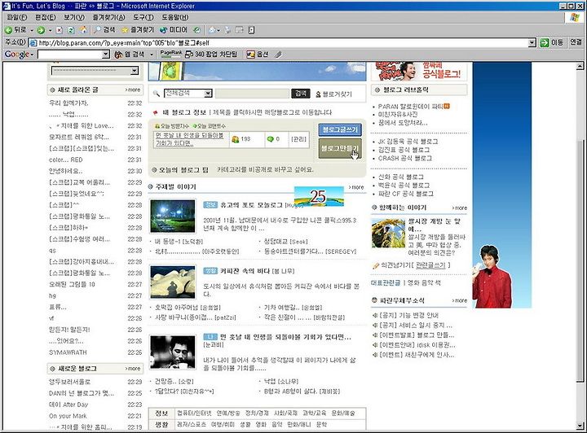The width and height of the screenshot is (587, 433).
Task: Open the 파일(F) File menu
Action: coord(17,17)
